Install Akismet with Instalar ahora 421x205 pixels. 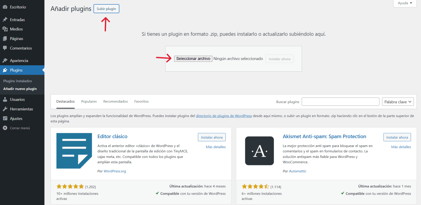tap(397, 137)
